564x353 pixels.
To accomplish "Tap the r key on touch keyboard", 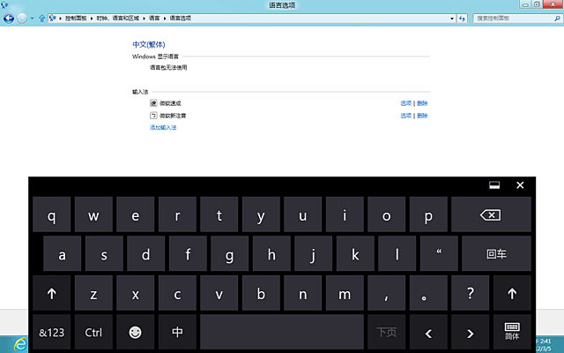I will point(177,214).
